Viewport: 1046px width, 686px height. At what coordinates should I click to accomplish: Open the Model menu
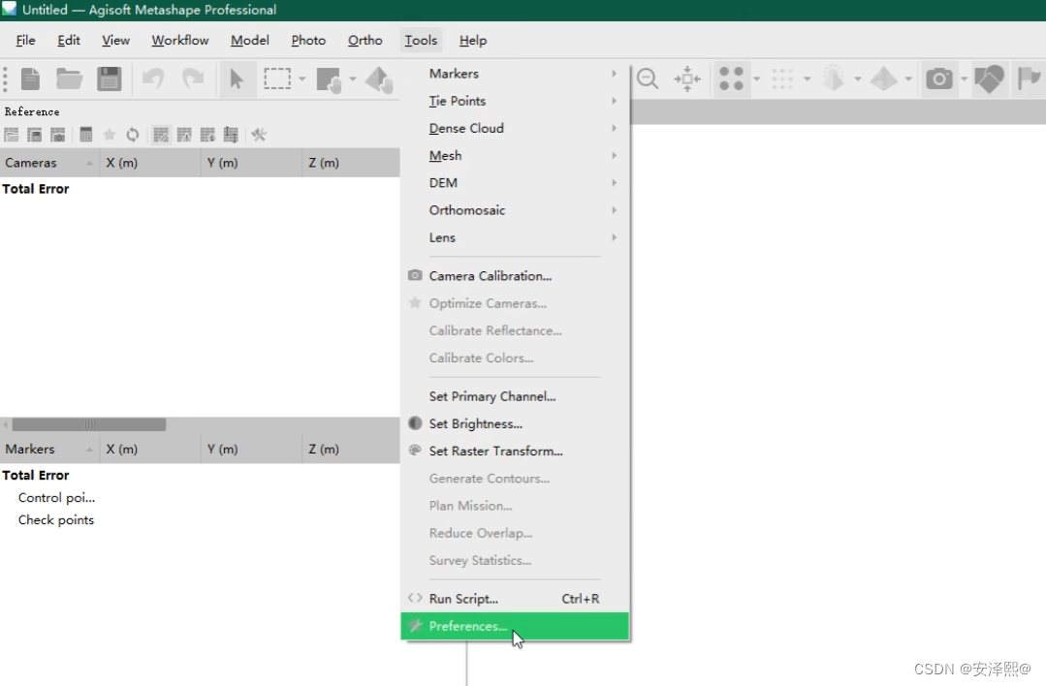pos(250,41)
